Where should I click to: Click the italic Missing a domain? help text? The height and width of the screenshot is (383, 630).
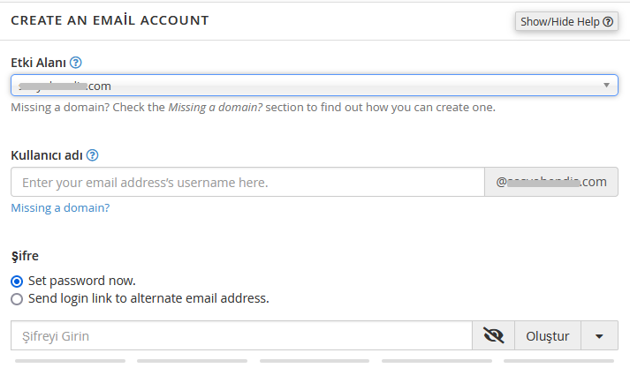[x=216, y=107]
